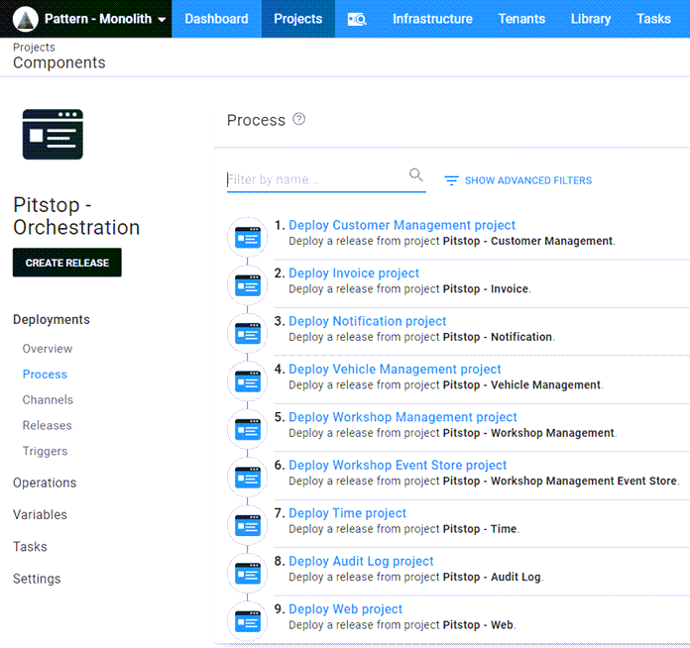The image size is (690, 648).
Task: Expand the Operations section in sidebar
Action: (45, 483)
